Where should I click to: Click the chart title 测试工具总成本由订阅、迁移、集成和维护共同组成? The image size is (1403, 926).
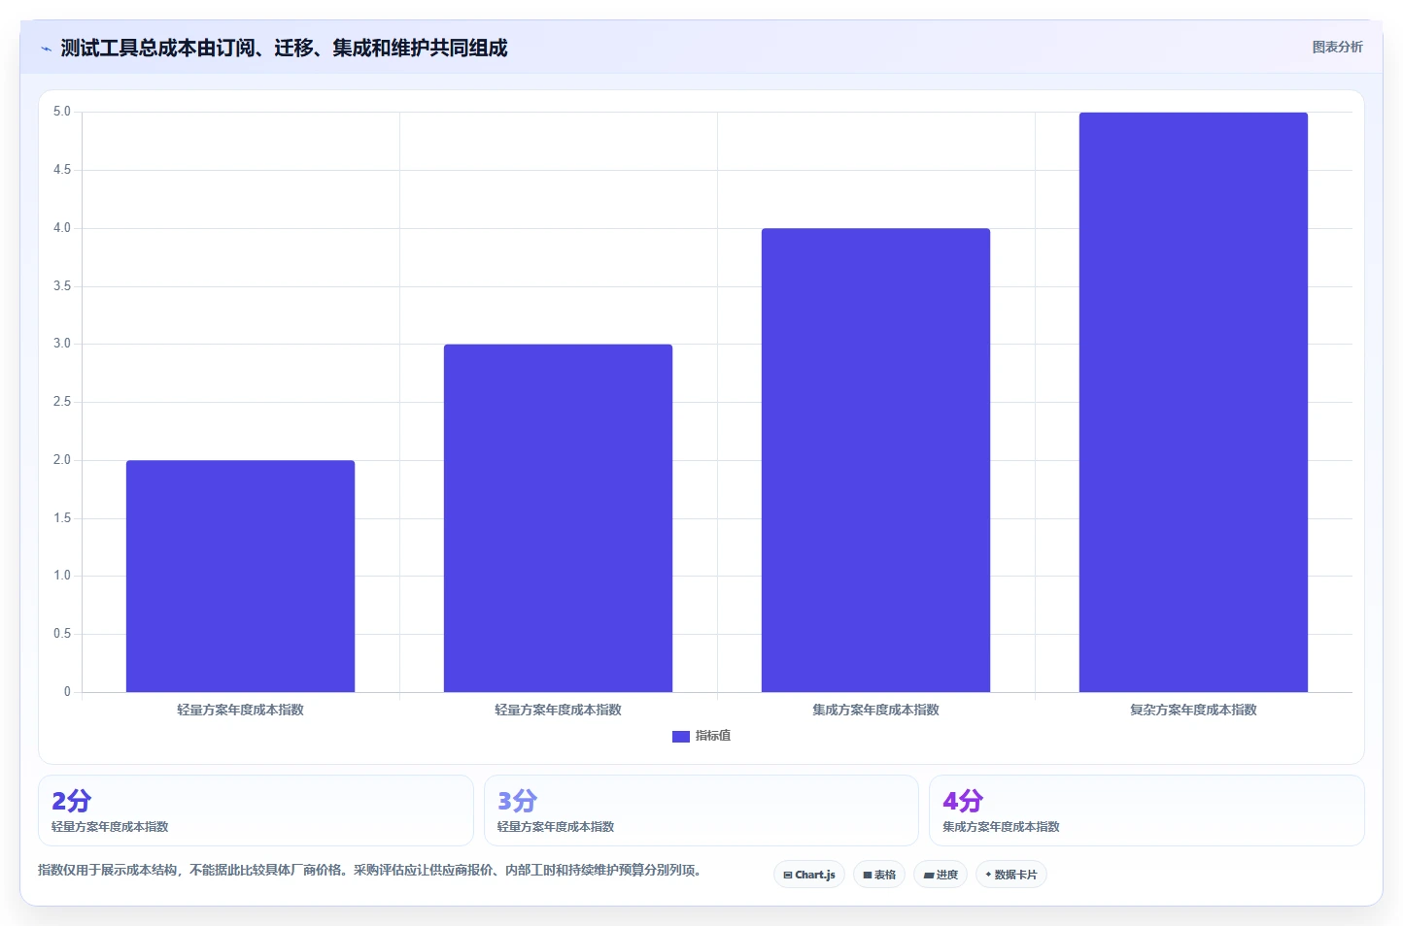[284, 48]
